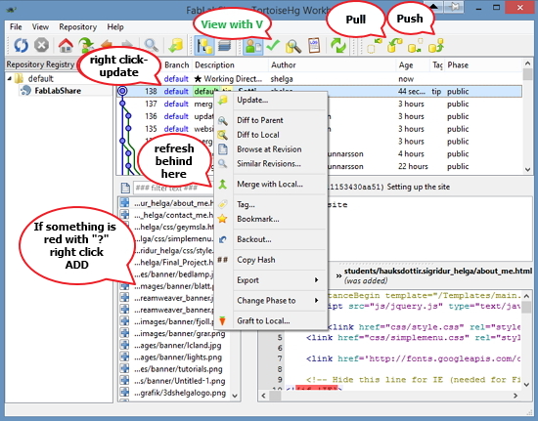Choose Graft to Local... menu entry

(270, 320)
